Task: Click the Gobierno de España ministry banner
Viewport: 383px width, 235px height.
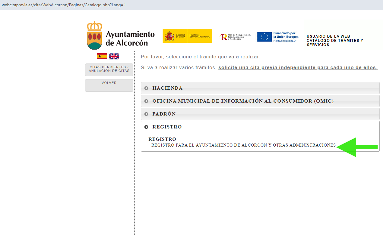Action: click(187, 36)
